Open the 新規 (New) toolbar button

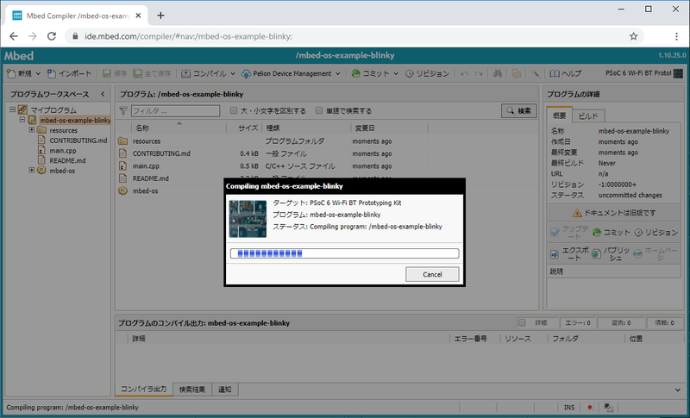click(20, 73)
